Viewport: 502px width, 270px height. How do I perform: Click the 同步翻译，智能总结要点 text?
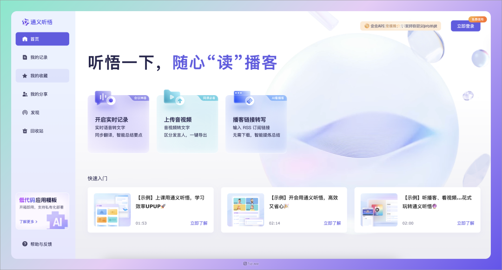point(119,135)
